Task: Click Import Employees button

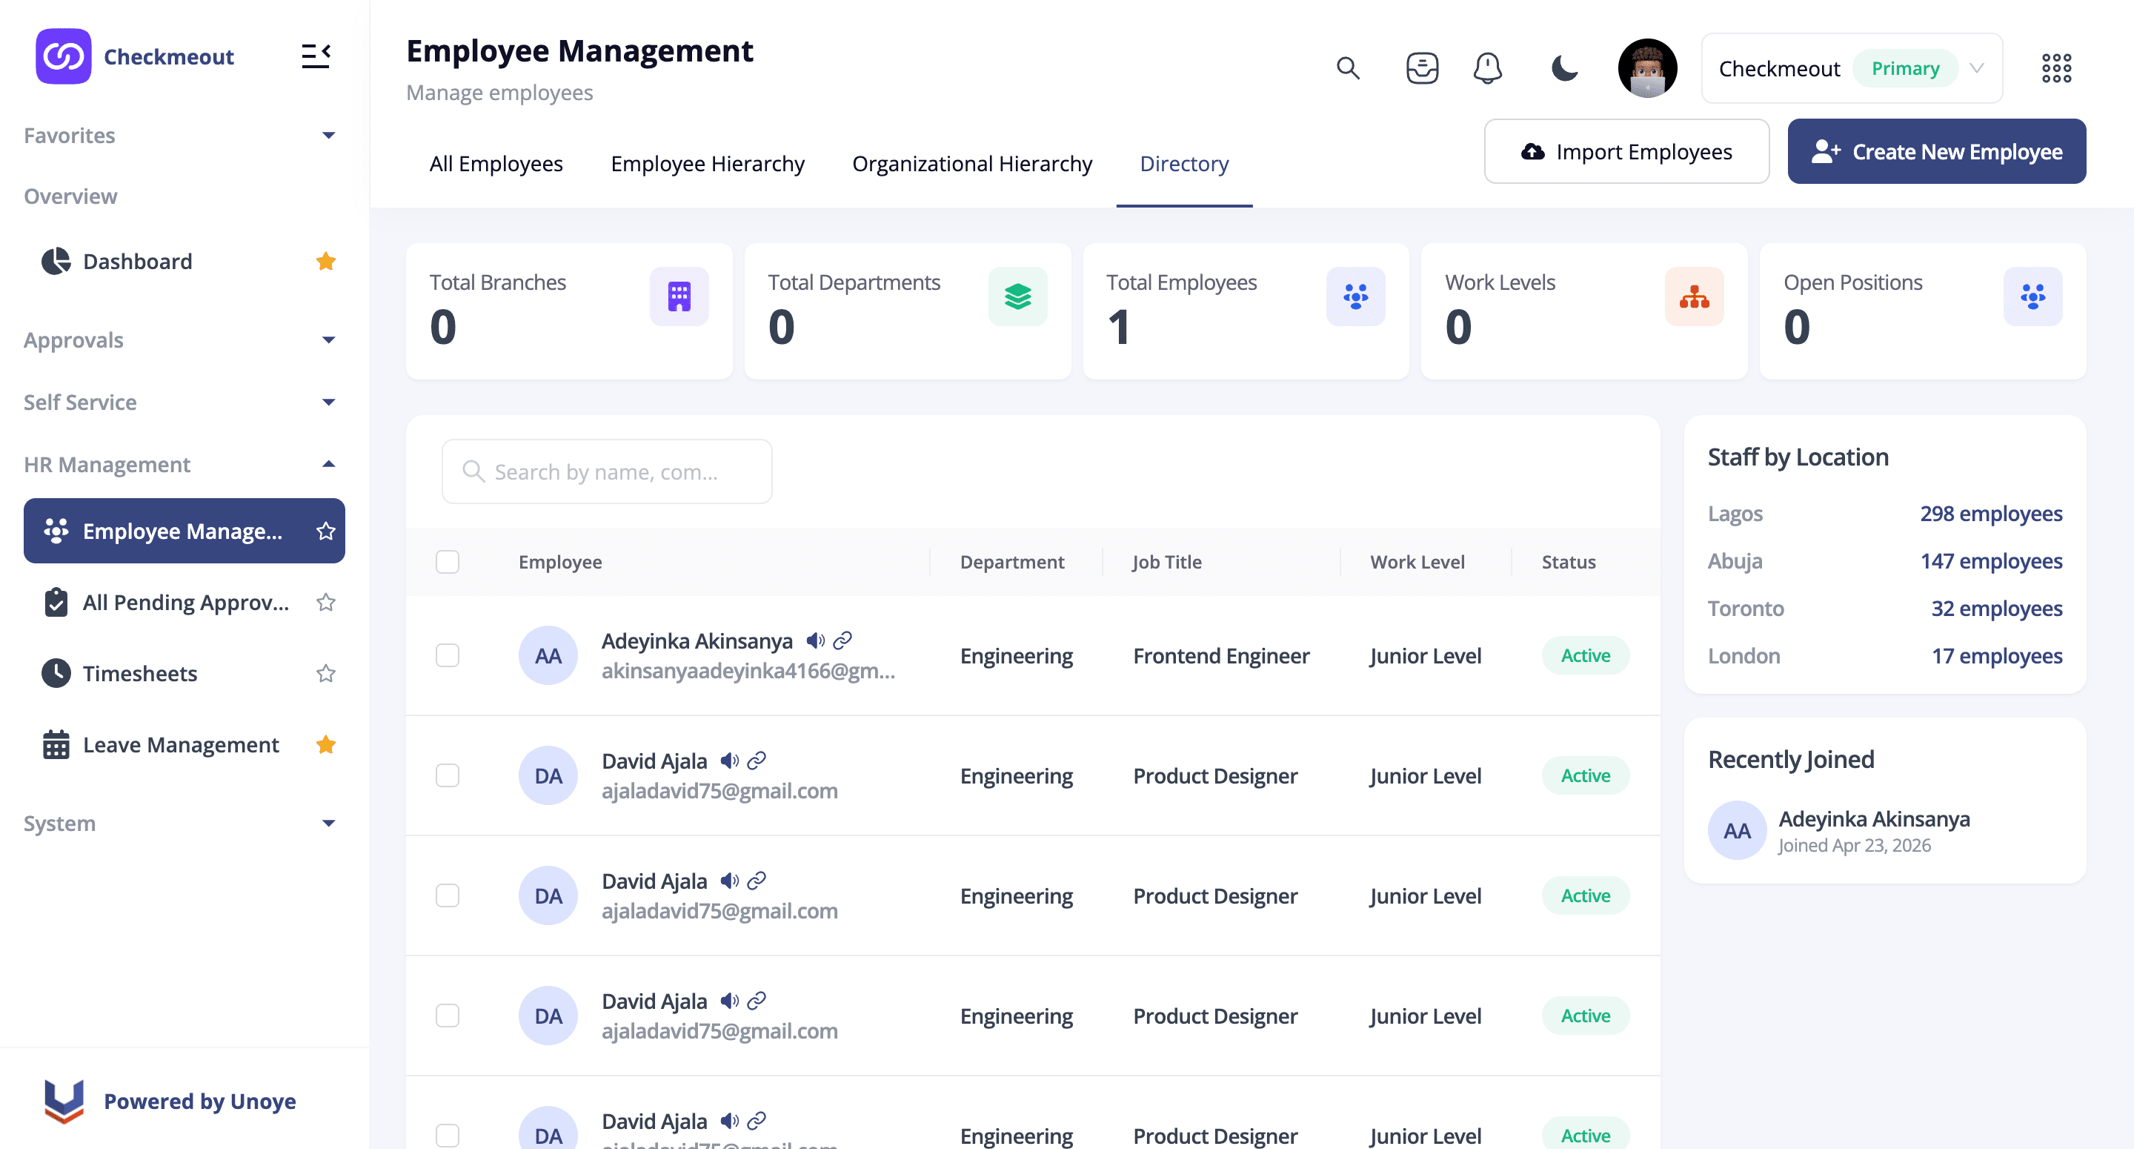Action: point(1626,151)
